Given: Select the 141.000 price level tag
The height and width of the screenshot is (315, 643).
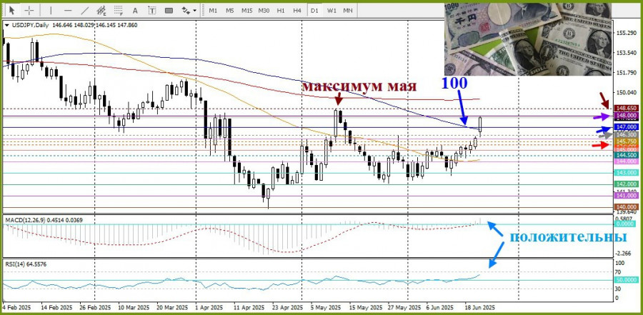Looking at the screenshot, I should click(x=627, y=196).
